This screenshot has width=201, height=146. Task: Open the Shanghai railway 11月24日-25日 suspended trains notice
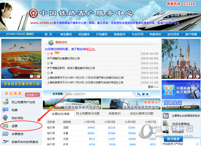point(85,82)
